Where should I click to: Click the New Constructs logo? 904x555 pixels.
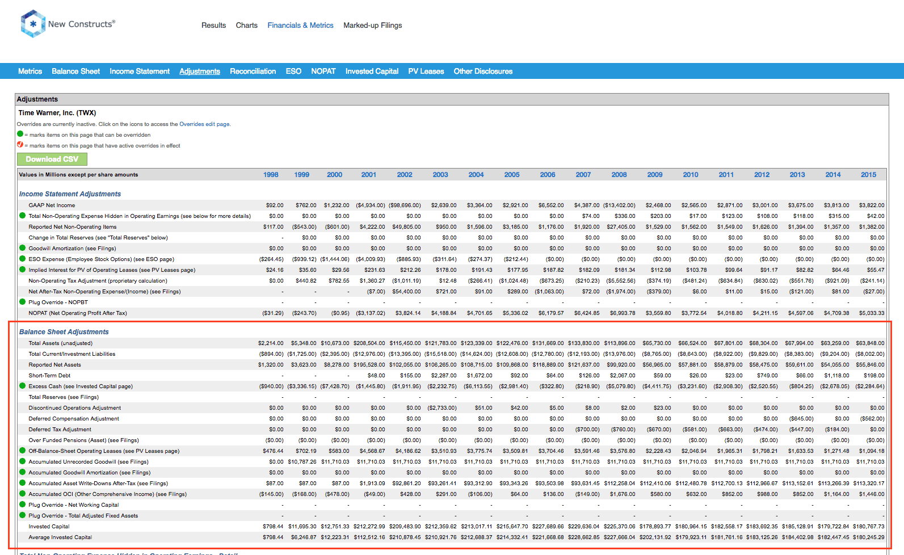[68, 24]
